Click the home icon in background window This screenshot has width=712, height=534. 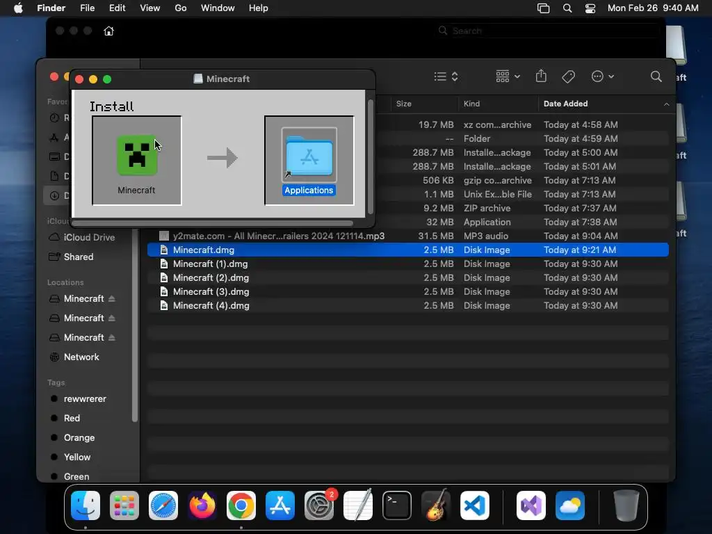pos(108,31)
